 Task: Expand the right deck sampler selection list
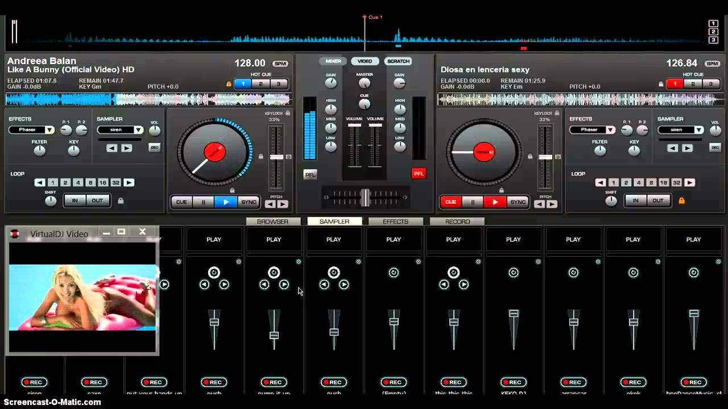coord(698,130)
